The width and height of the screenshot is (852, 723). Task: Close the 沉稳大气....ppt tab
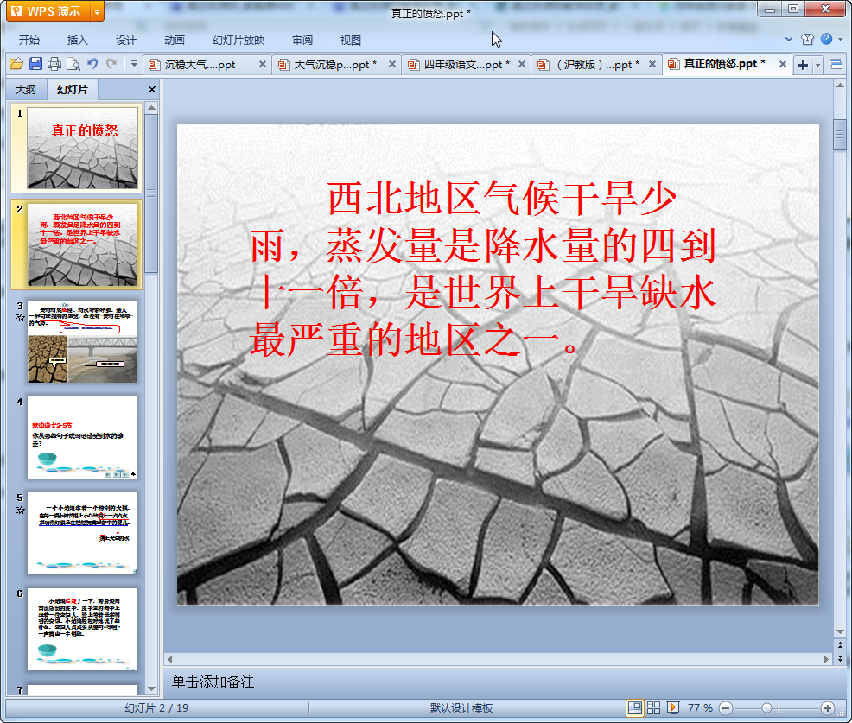click(263, 64)
